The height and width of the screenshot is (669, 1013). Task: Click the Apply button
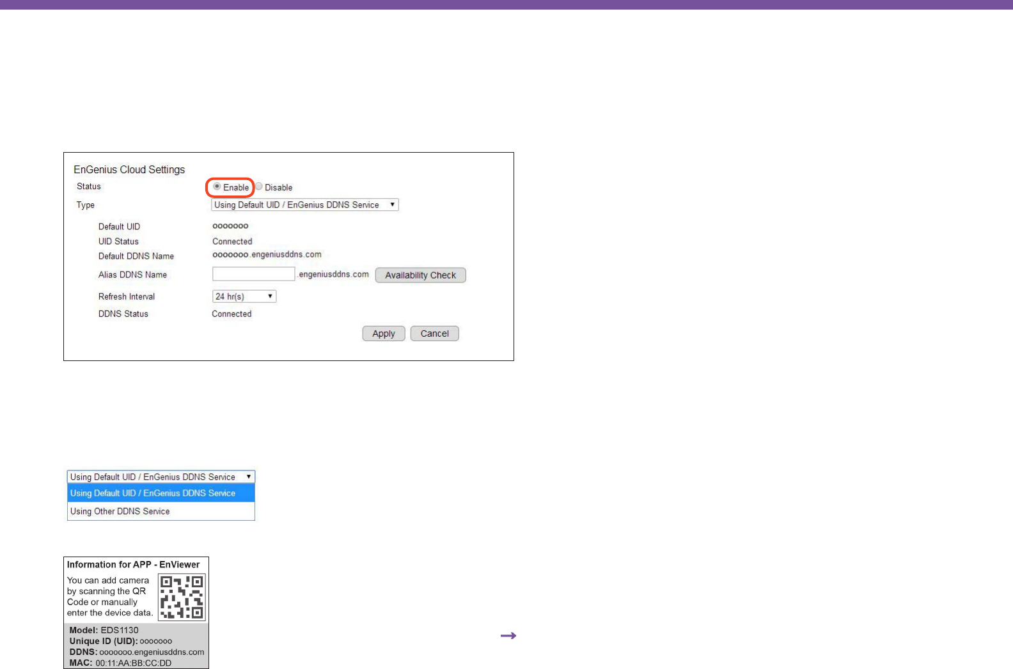click(x=384, y=334)
